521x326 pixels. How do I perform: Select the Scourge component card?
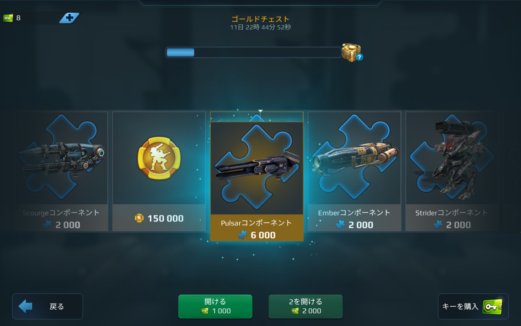click(61, 171)
